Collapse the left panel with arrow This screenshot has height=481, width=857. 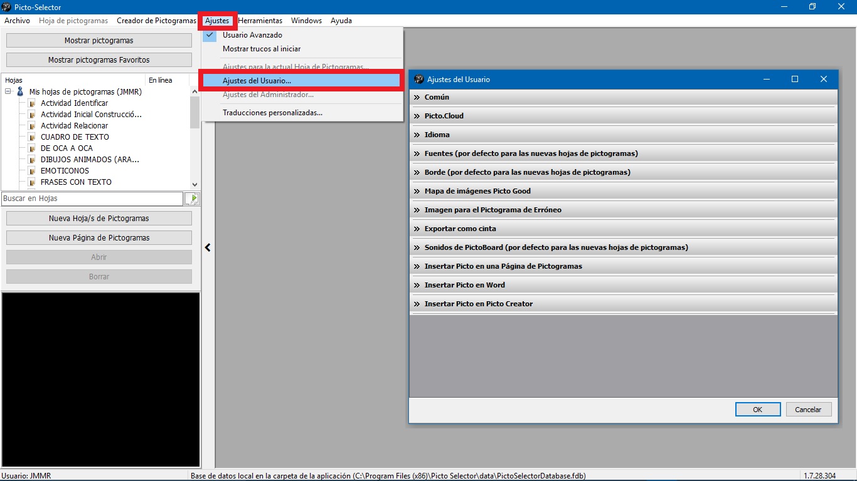[x=208, y=247]
